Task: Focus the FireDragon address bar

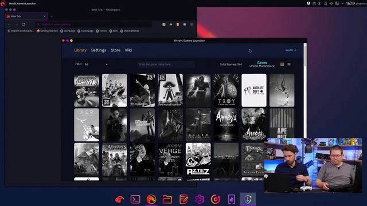Action: pos(93,24)
